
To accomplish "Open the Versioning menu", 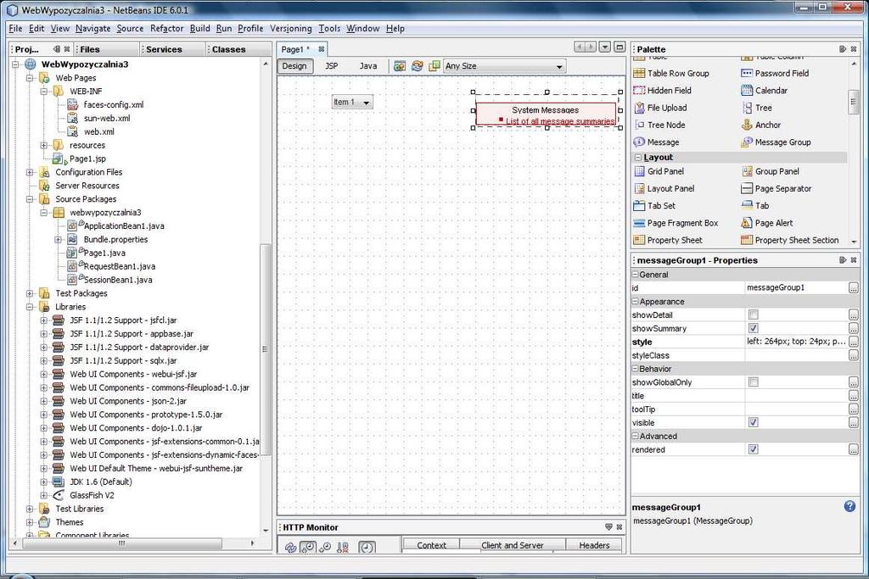I will 291,28.
